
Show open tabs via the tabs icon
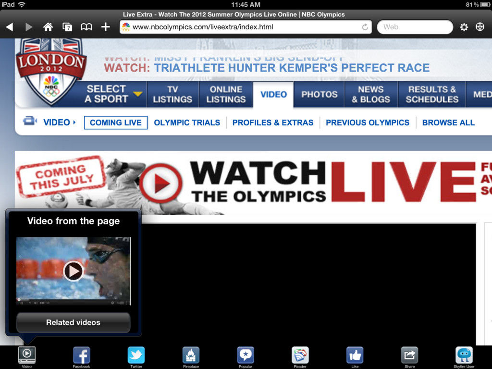pos(67,27)
